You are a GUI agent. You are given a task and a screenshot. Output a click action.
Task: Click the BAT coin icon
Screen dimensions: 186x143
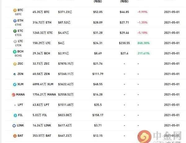pos(15,136)
